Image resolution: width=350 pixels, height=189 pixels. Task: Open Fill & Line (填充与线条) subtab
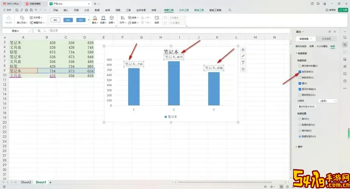click(301, 46)
